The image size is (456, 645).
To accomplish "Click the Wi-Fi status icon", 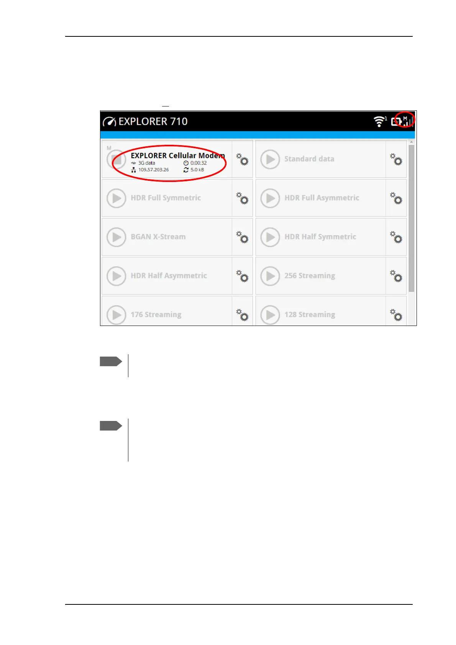I will 379,121.
